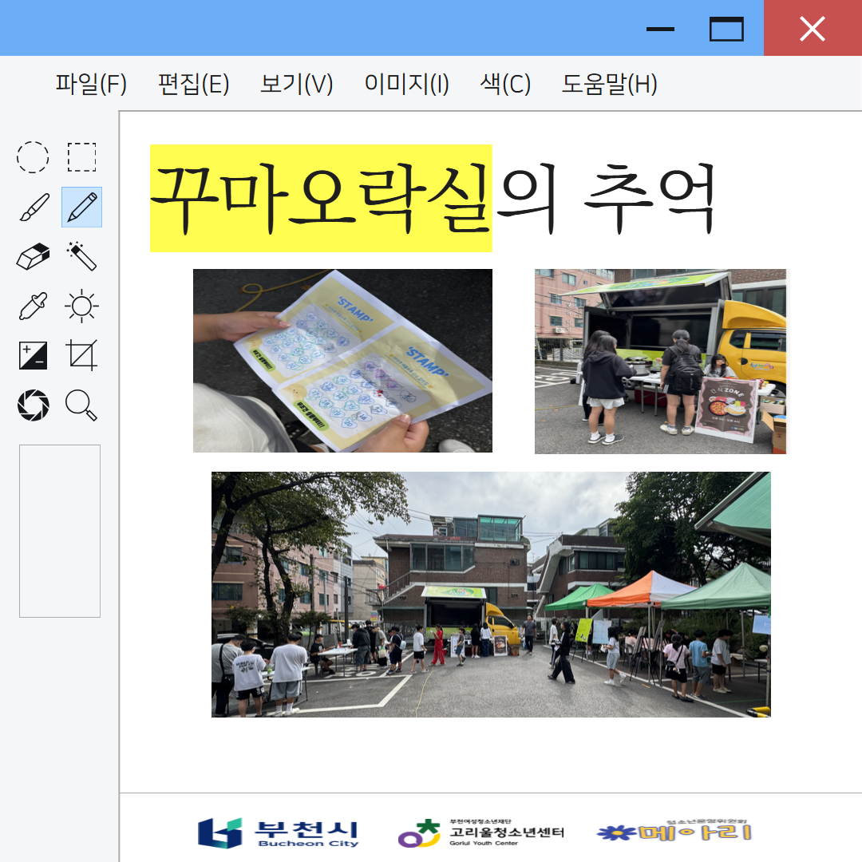The image size is (862, 862).
Task: Click the camera aperture shutter icon
Action: pyautogui.click(x=33, y=405)
